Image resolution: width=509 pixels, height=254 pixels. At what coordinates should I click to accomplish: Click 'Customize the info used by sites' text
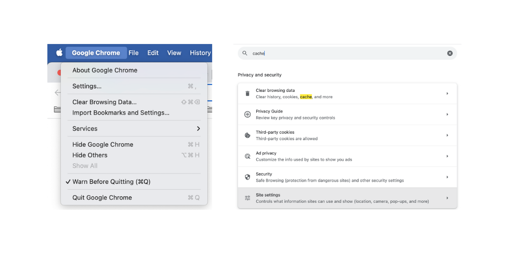(x=304, y=160)
